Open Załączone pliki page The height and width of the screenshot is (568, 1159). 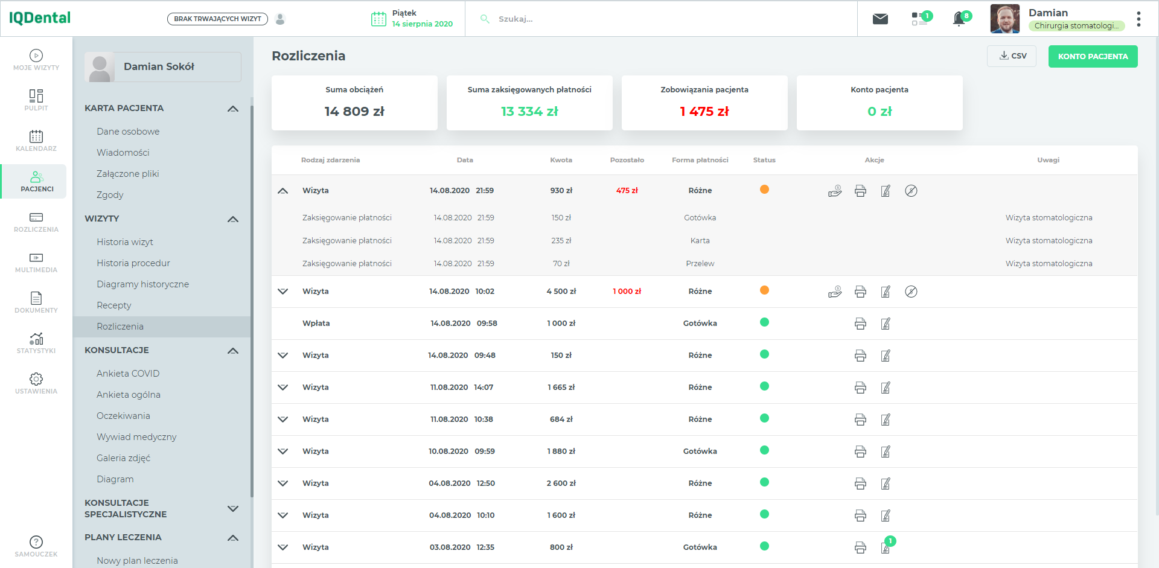click(x=128, y=174)
